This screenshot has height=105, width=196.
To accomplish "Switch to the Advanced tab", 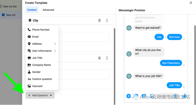I will [x=48, y=10].
